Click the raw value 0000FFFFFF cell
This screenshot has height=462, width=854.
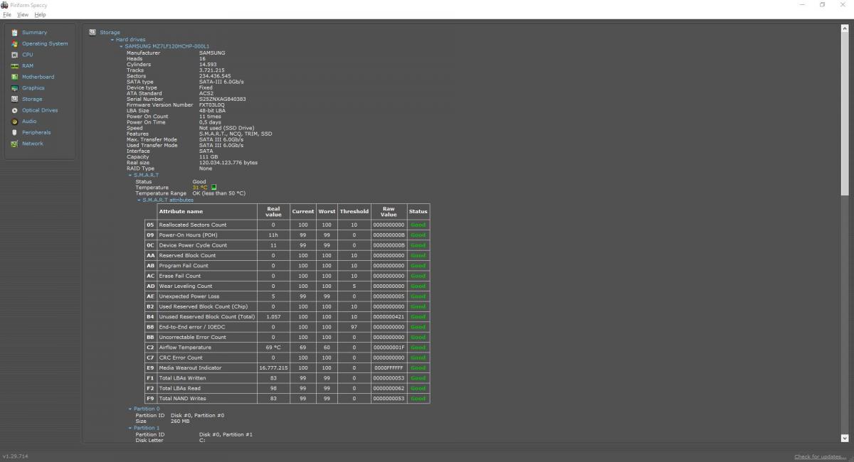coord(389,368)
